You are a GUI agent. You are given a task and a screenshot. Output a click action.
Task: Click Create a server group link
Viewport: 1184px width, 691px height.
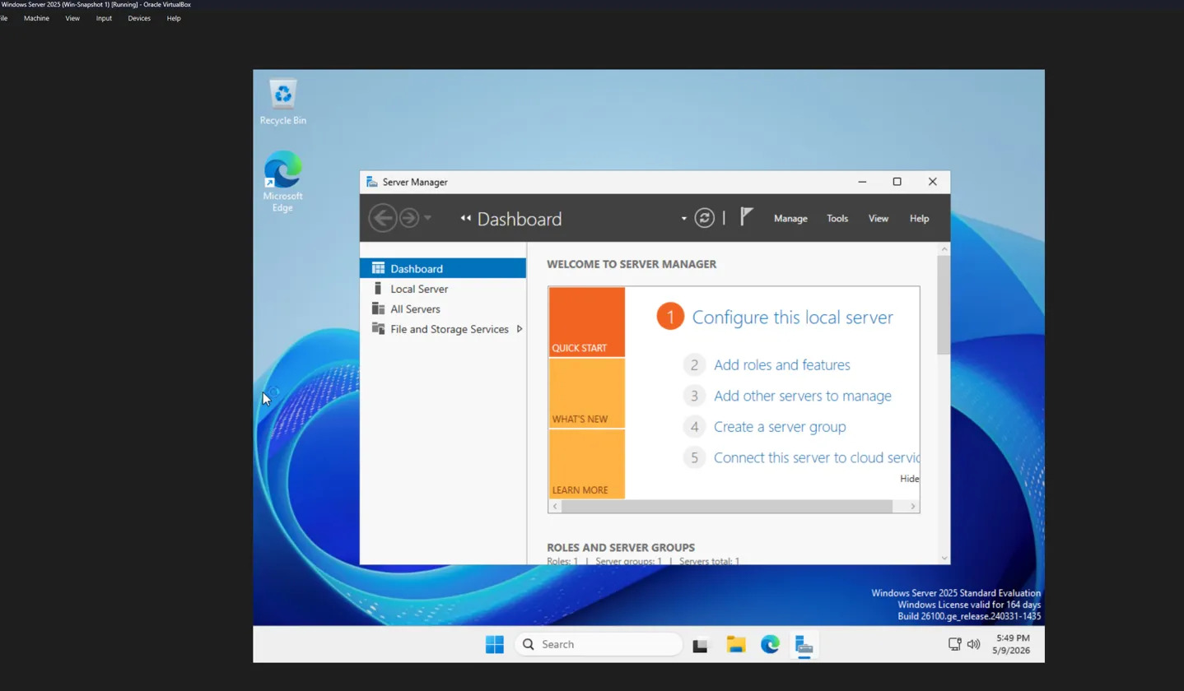click(779, 427)
